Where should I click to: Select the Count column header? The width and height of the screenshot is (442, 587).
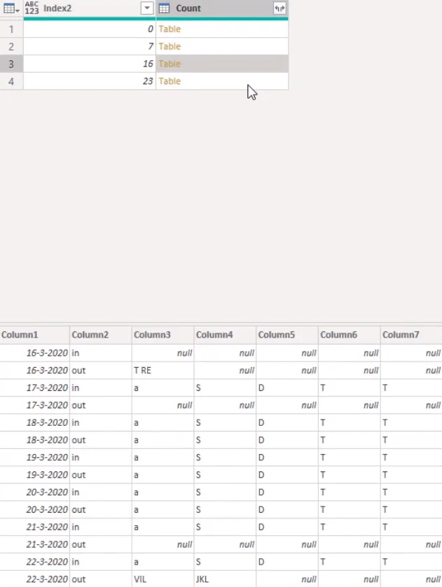(222, 8)
